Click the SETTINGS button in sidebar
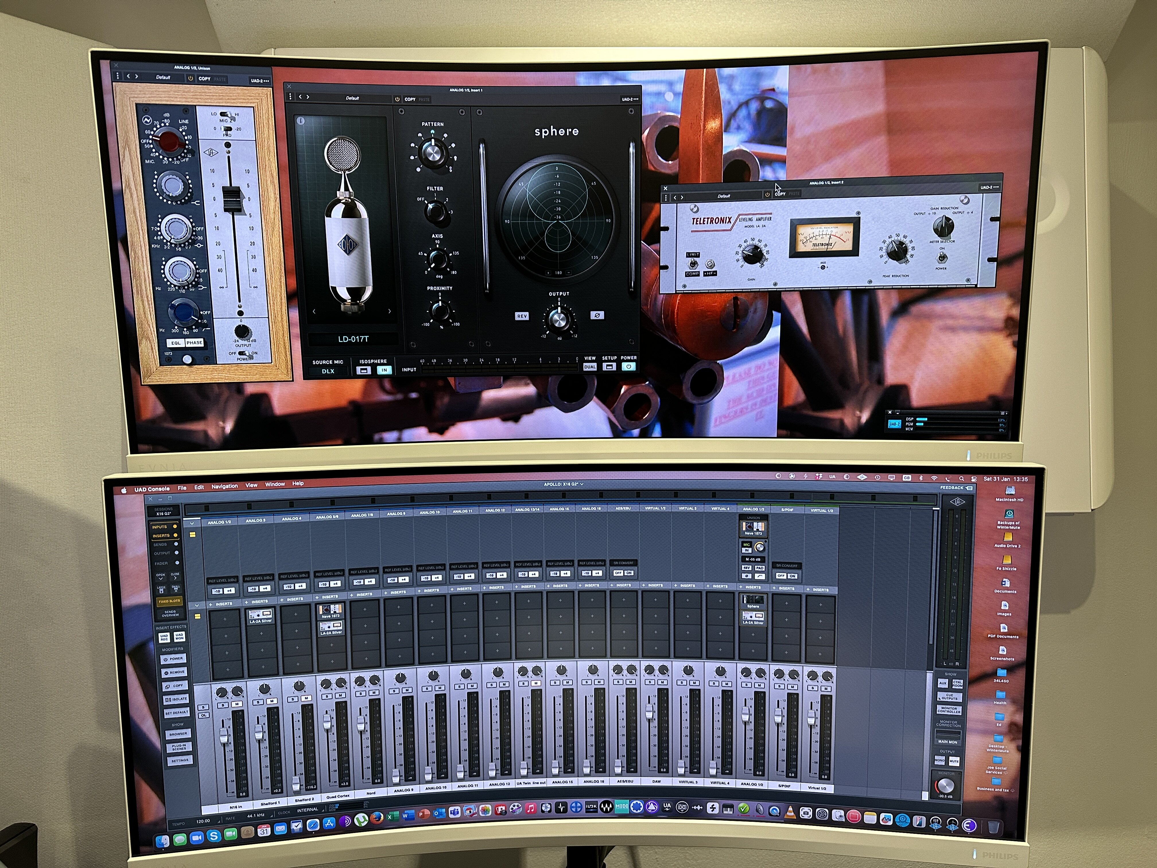 click(x=179, y=760)
